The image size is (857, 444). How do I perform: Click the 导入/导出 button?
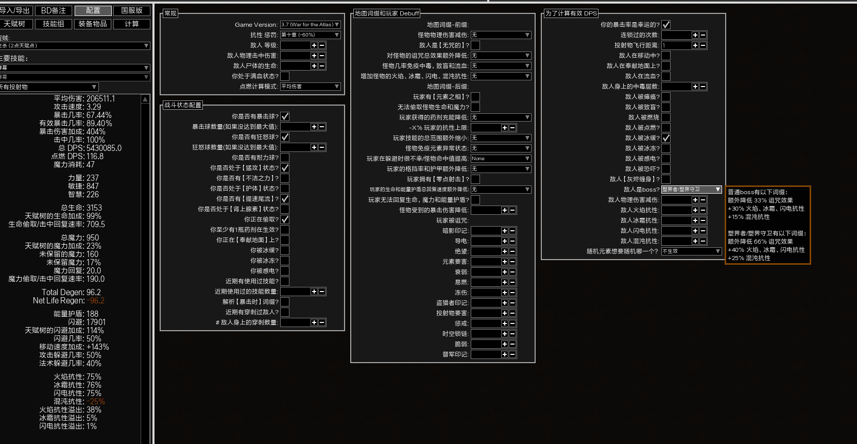(x=14, y=10)
